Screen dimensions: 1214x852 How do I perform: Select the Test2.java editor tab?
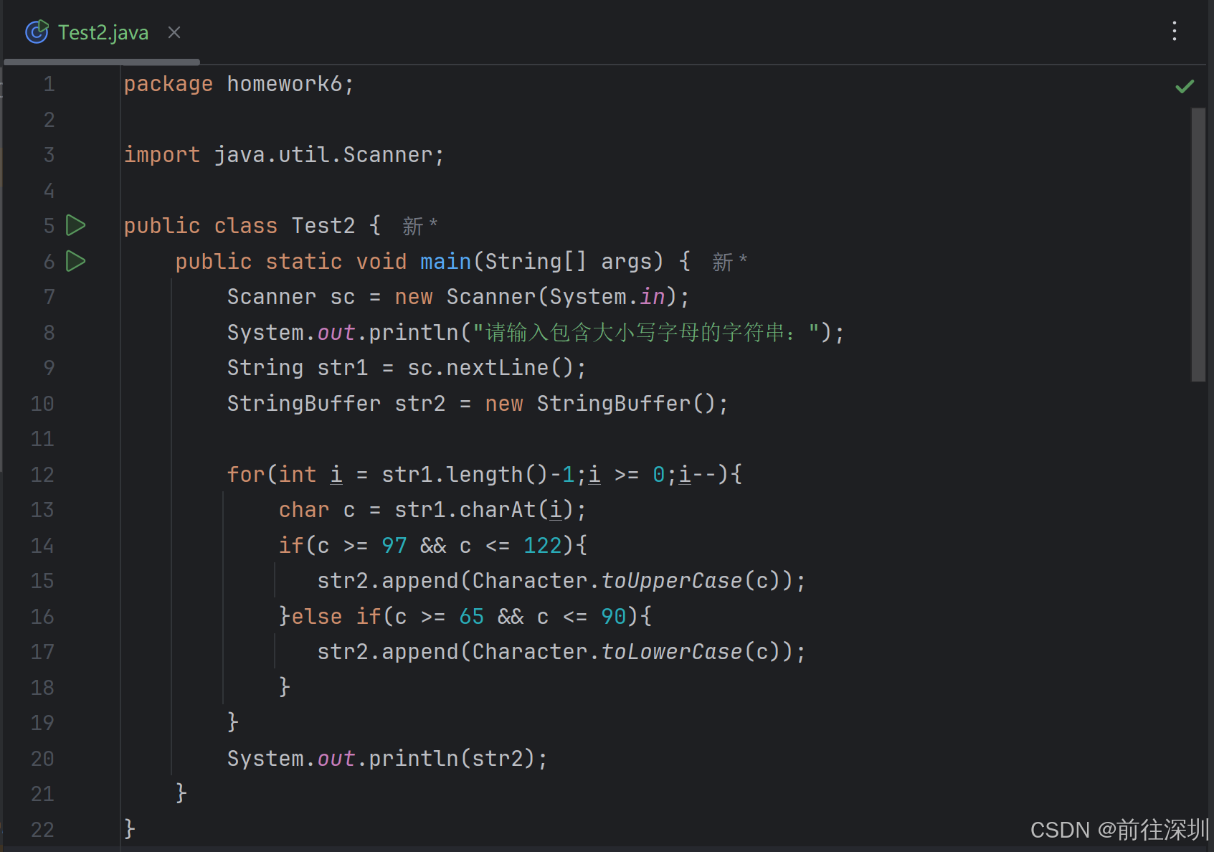(103, 32)
